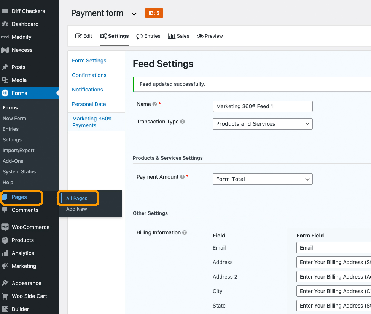Open the Payment Amount Form Total dropdown
Screen dimensions: 371x314
click(x=263, y=179)
